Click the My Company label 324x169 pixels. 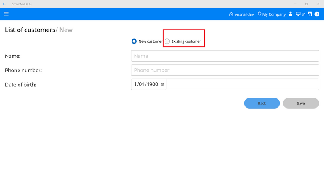(x=274, y=14)
